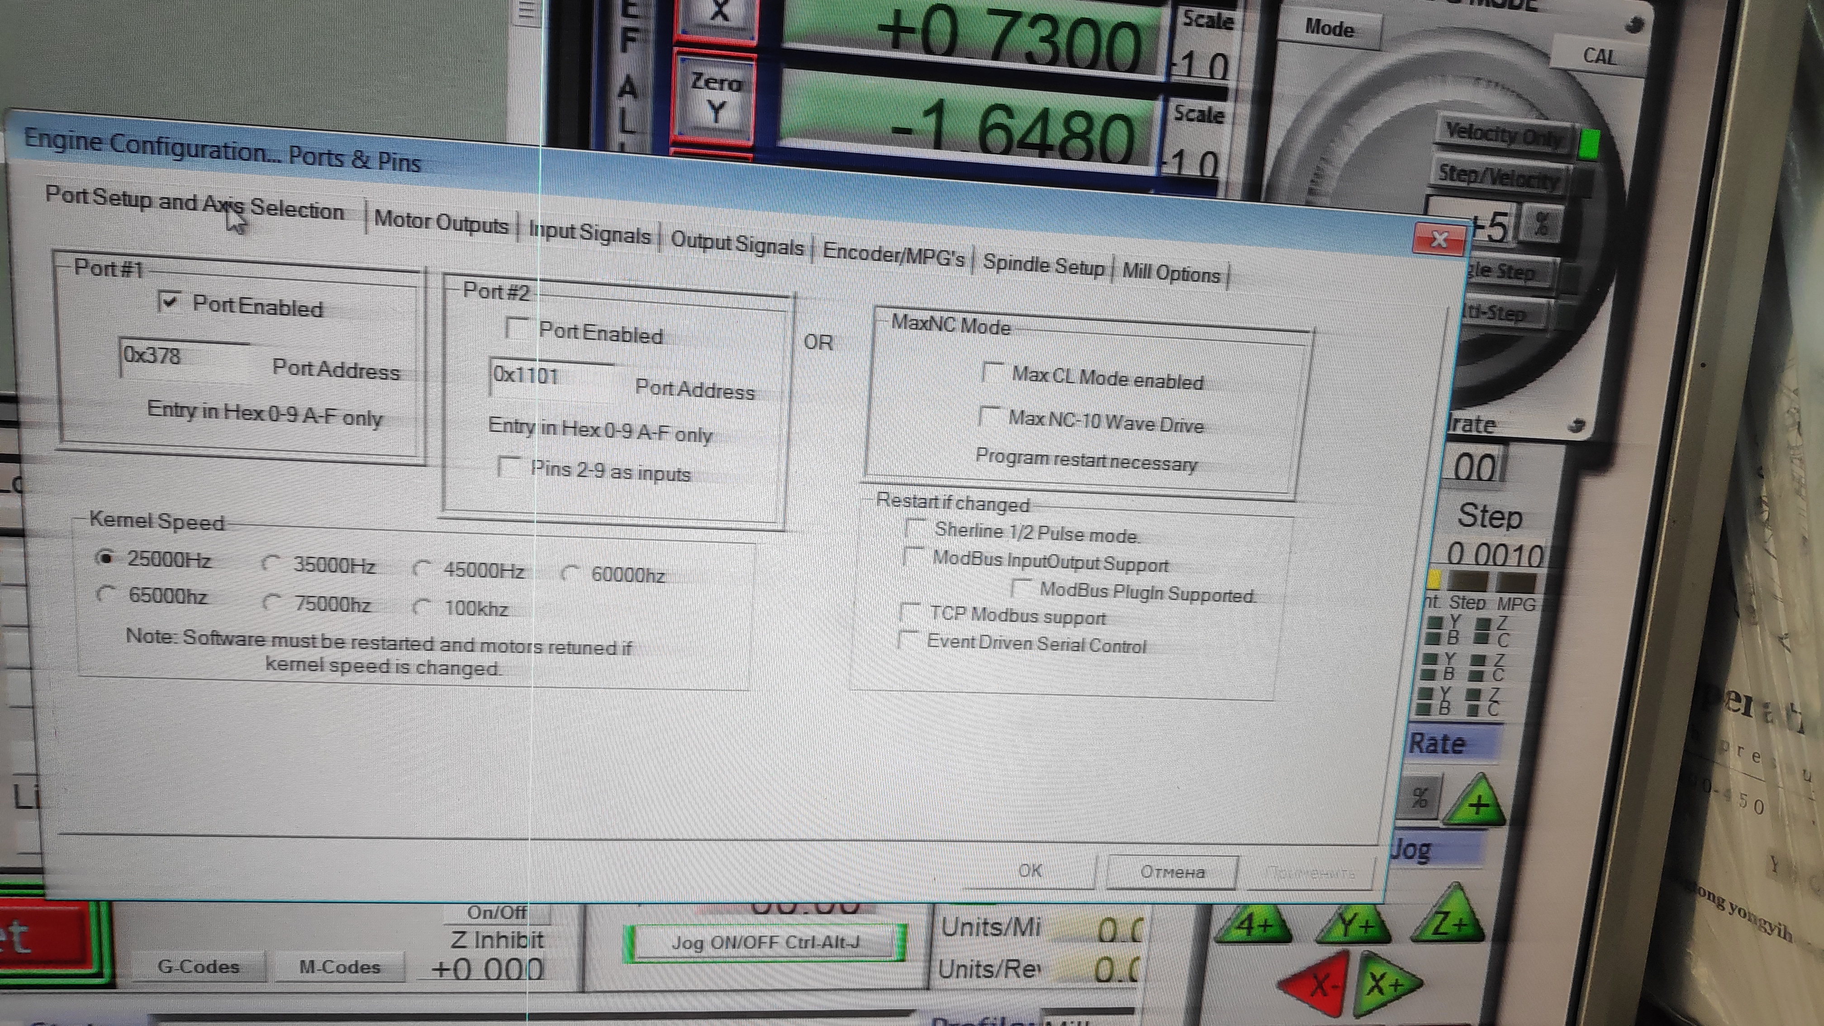Click the percent button beside plus triangle
This screenshot has width=1824, height=1026.
coord(1420,798)
